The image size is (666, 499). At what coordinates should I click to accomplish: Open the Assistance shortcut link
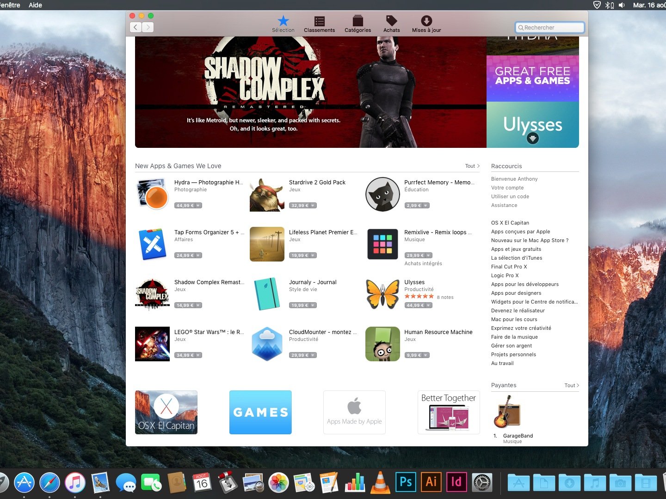tap(504, 205)
